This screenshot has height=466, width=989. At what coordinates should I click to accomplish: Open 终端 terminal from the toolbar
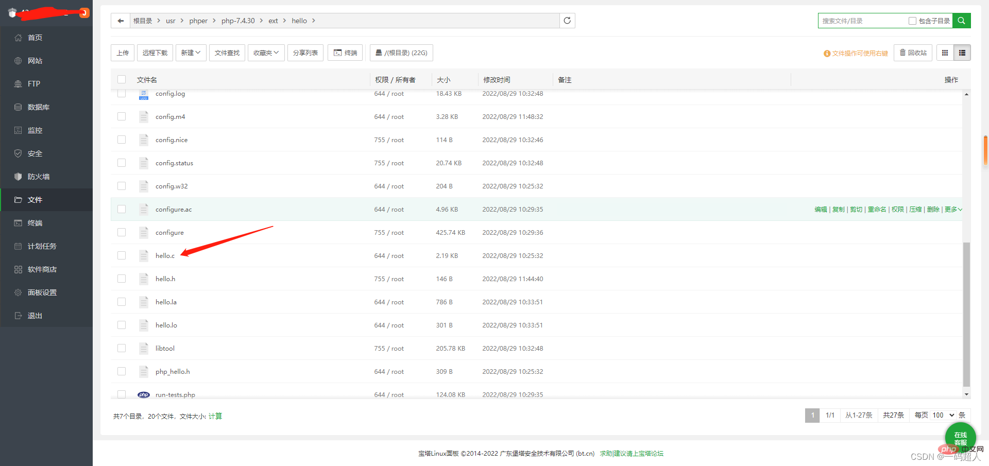pyautogui.click(x=345, y=53)
